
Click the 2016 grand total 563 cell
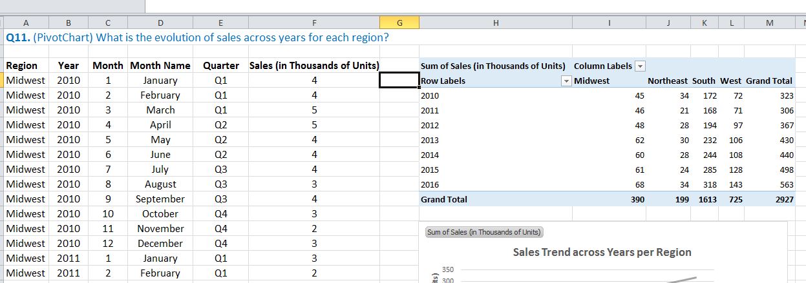(x=785, y=185)
